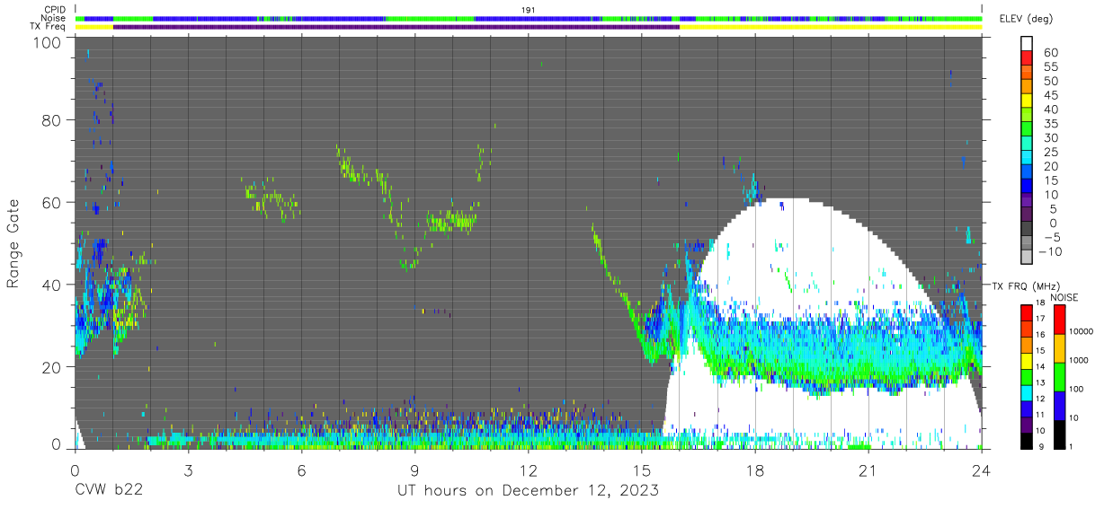Viewport: 1104px width, 509px height.
Task: Click the green segment of the NOISE colorbar
Action: pyautogui.click(x=1060, y=377)
